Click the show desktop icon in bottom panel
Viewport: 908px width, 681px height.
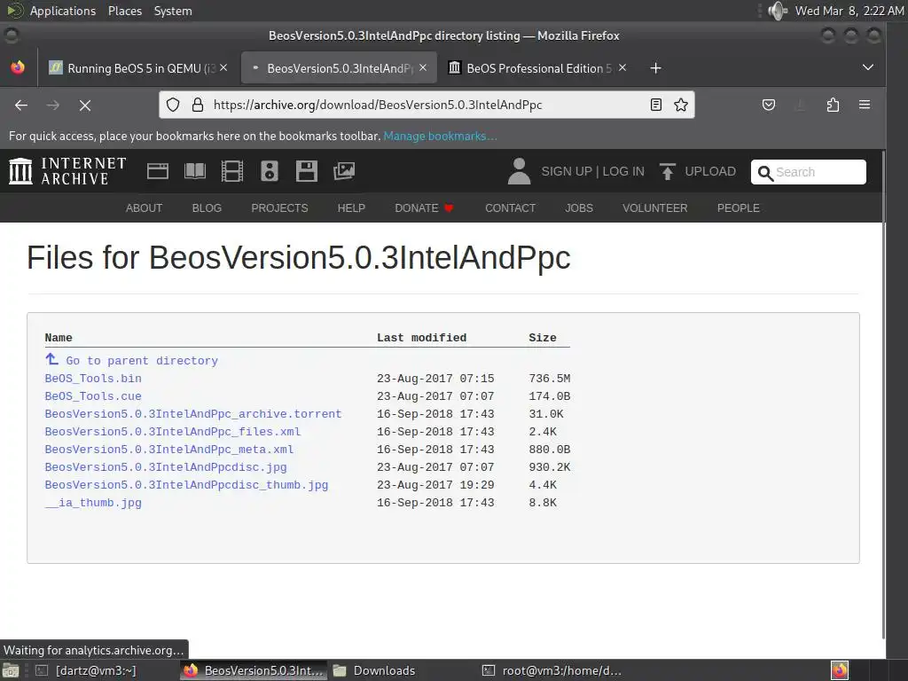click(11, 670)
